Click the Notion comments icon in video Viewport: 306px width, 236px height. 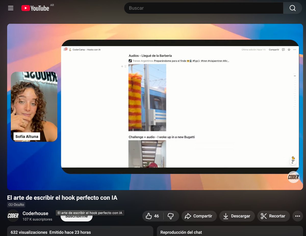click(x=283, y=50)
